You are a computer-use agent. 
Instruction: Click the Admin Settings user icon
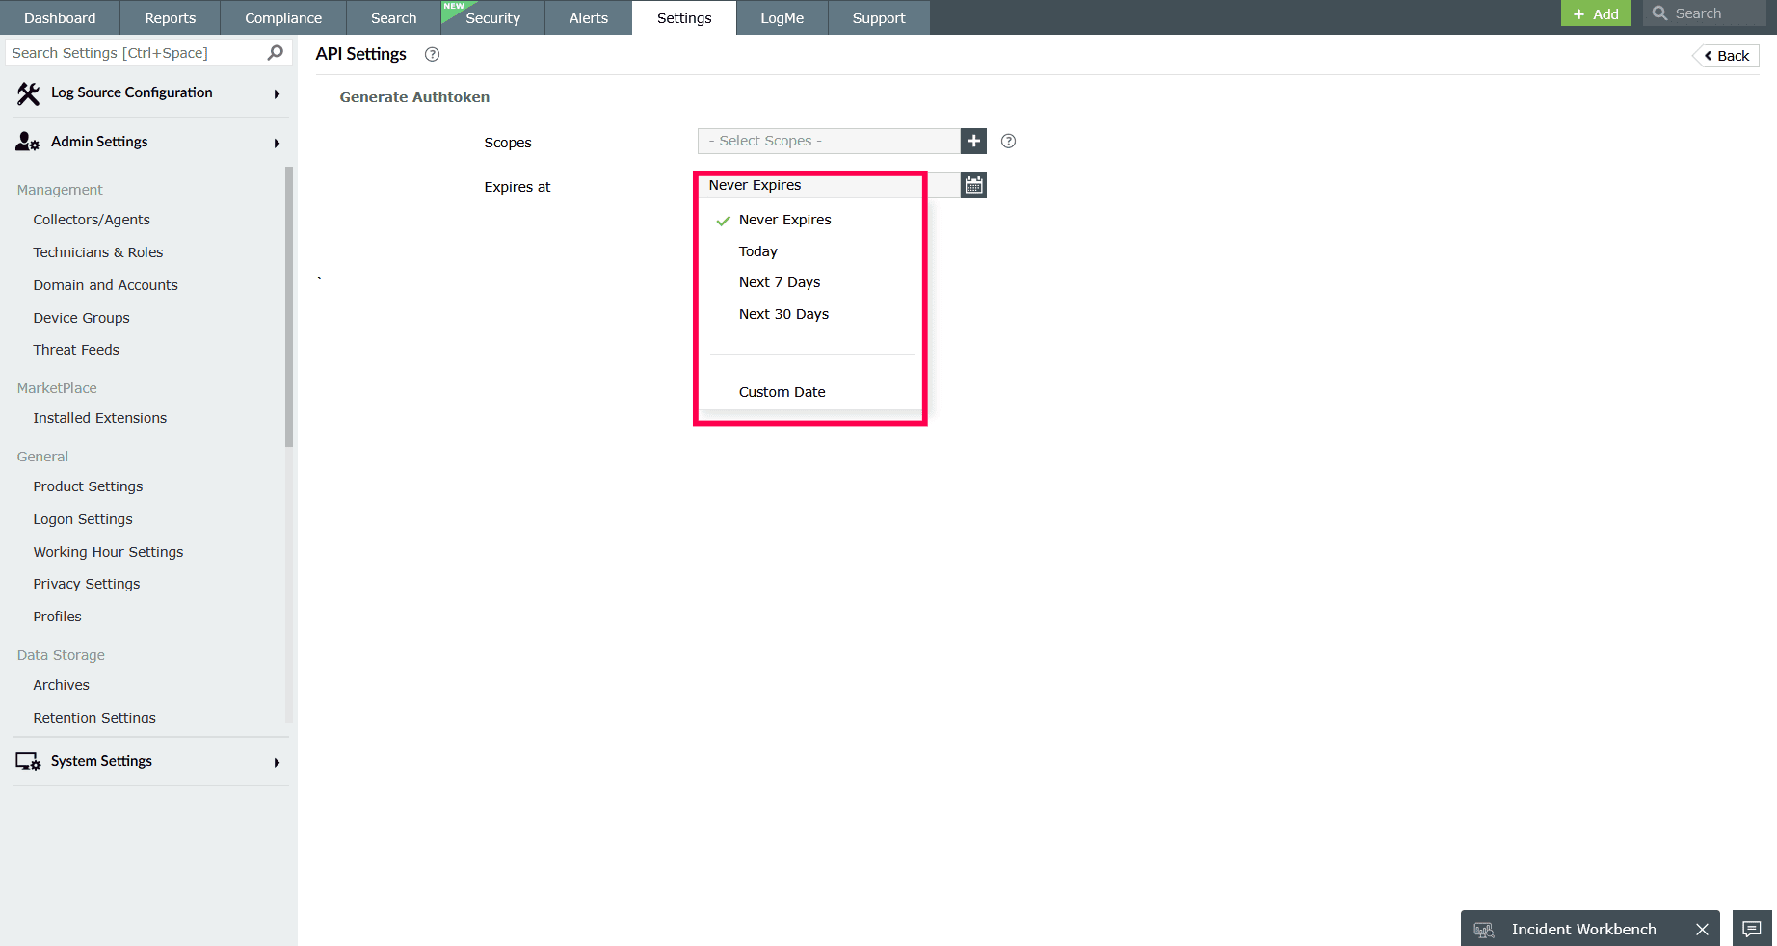click(x=26, y=142)
